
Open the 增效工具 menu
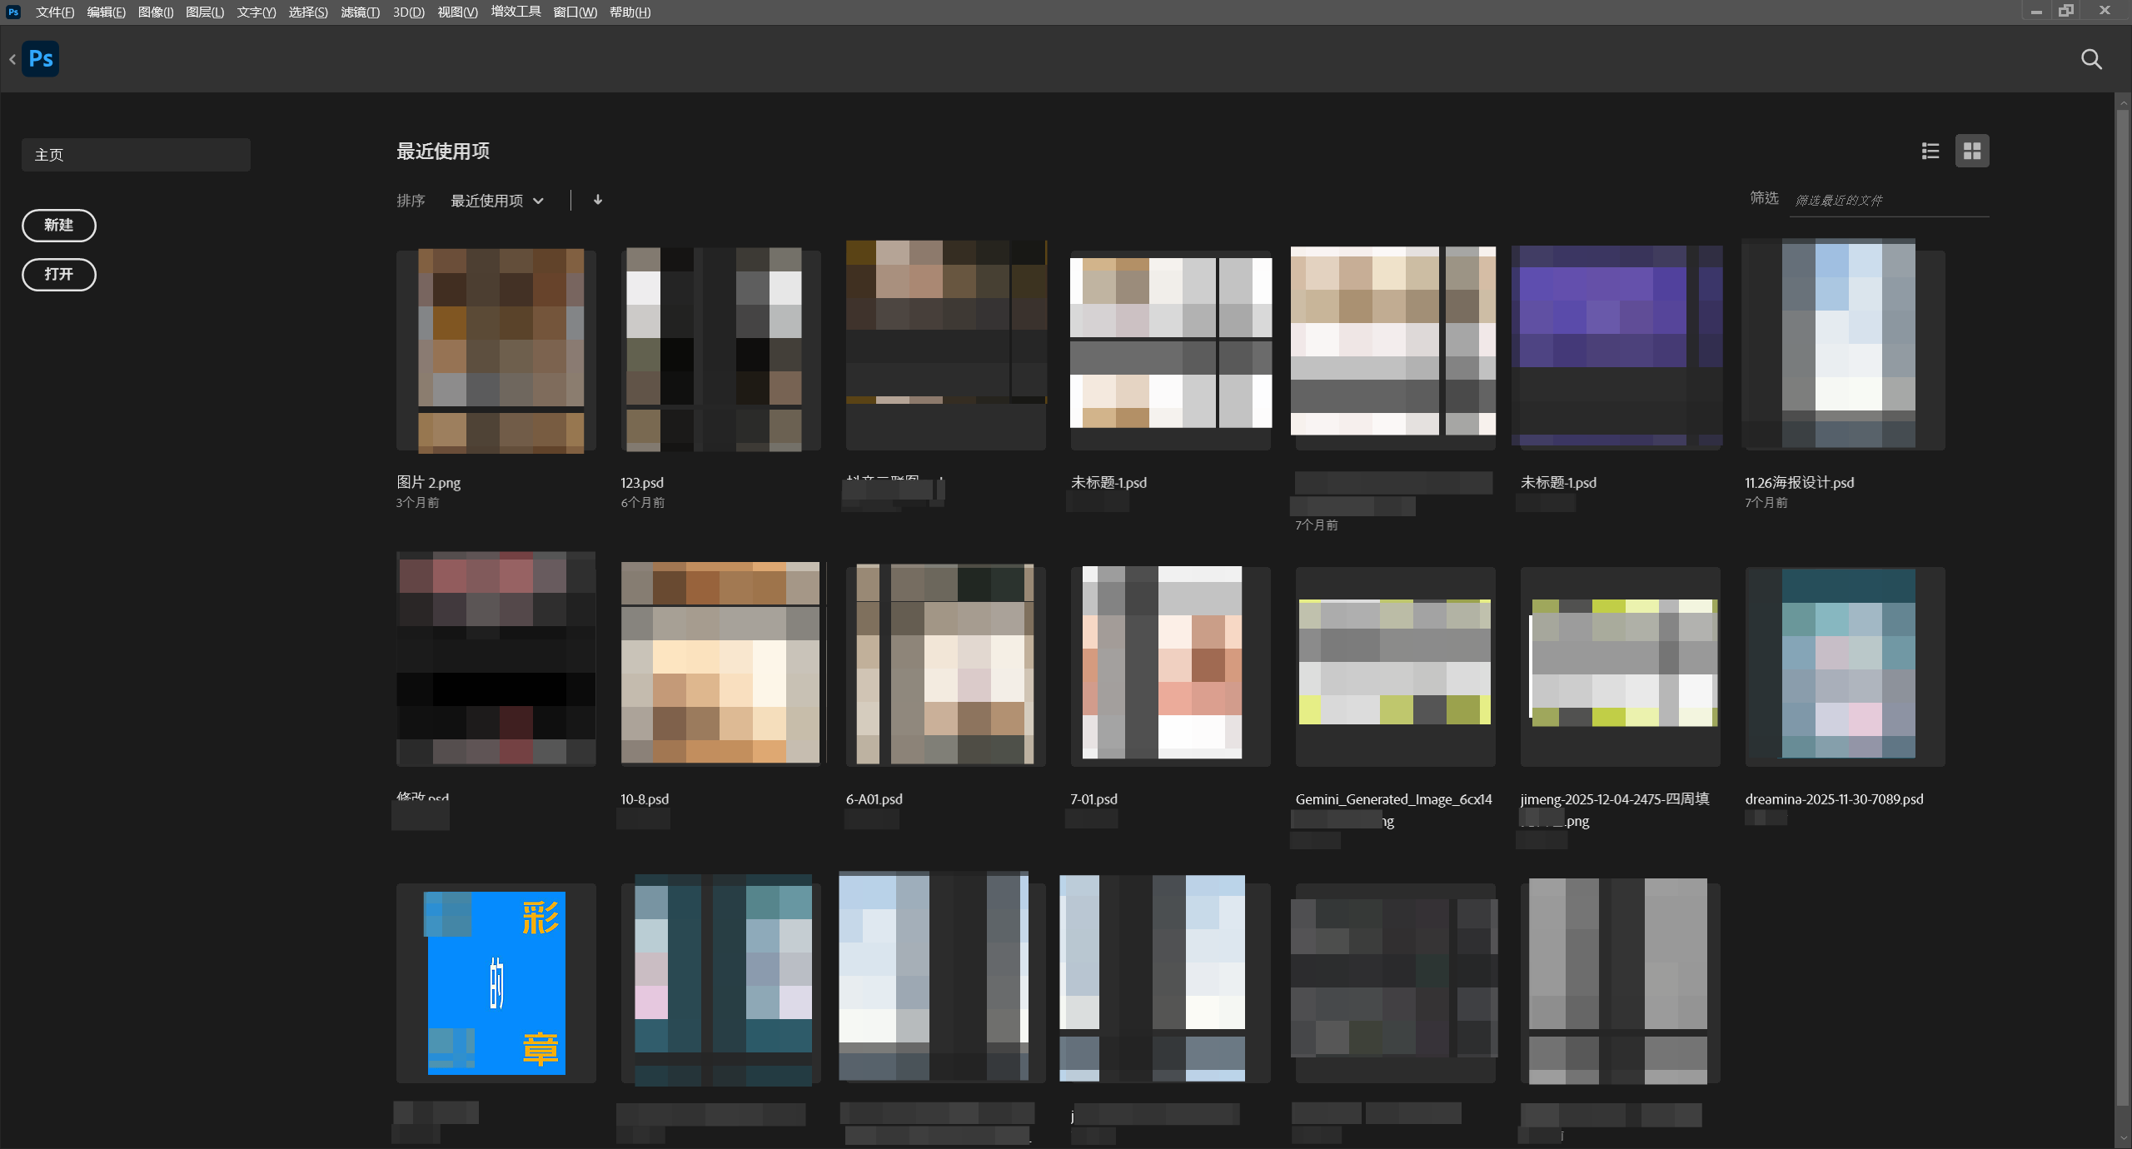(x=516, y=12)
